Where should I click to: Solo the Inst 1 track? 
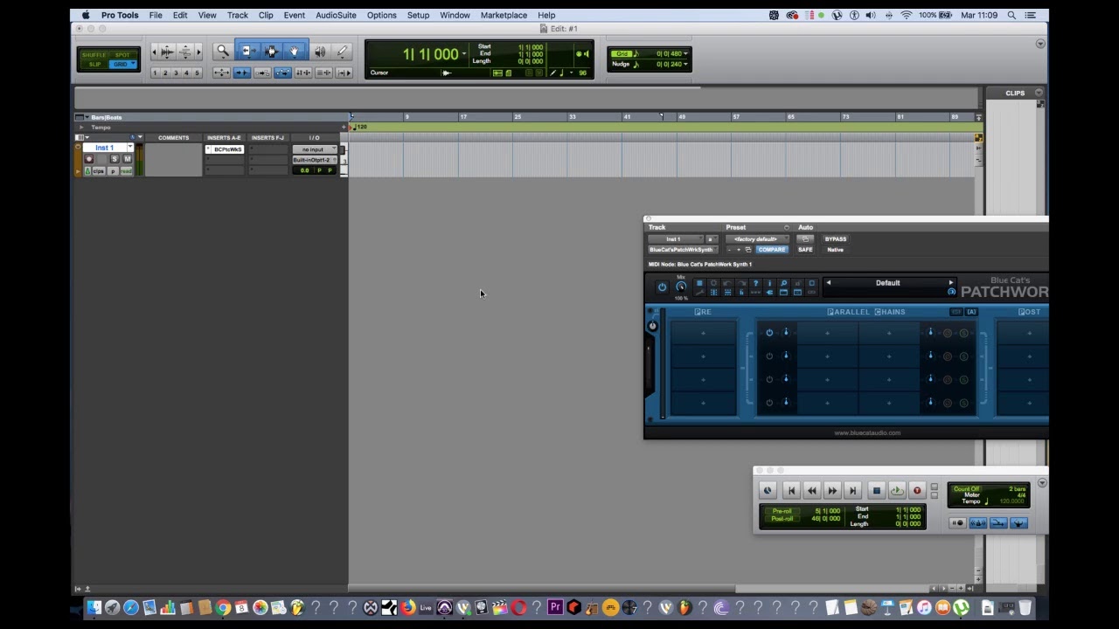pos(115,159)
